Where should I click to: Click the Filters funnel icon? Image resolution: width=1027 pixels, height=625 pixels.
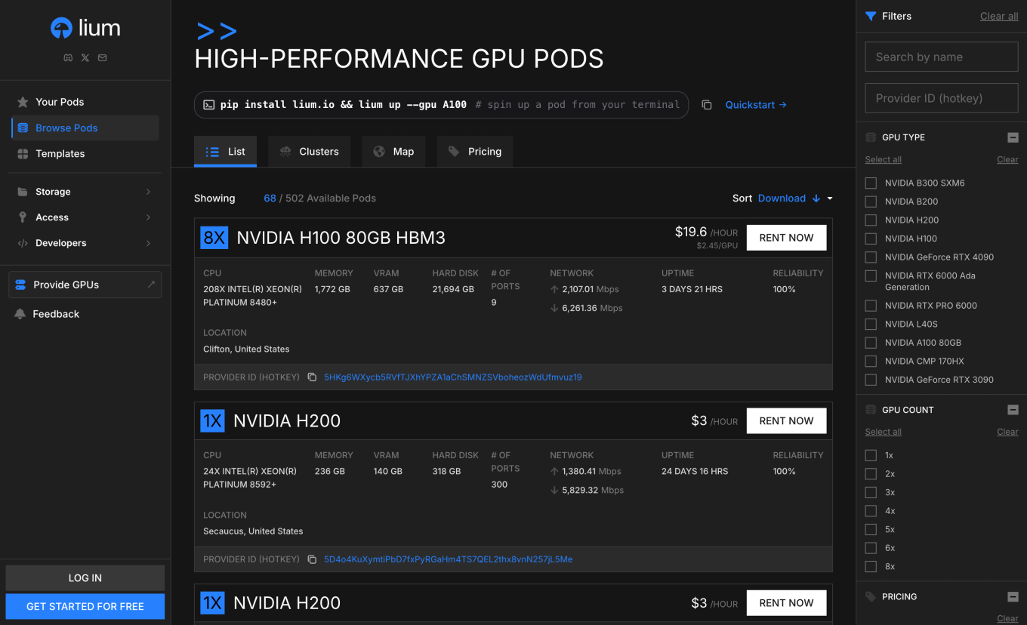[871, 16]
